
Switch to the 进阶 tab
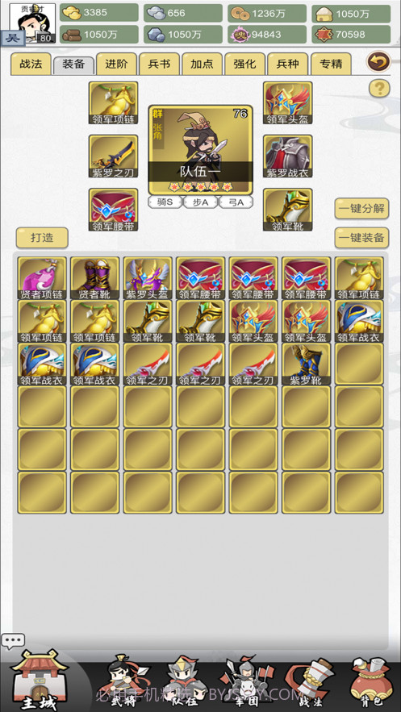pyautogui.click(x=116, y=64)
